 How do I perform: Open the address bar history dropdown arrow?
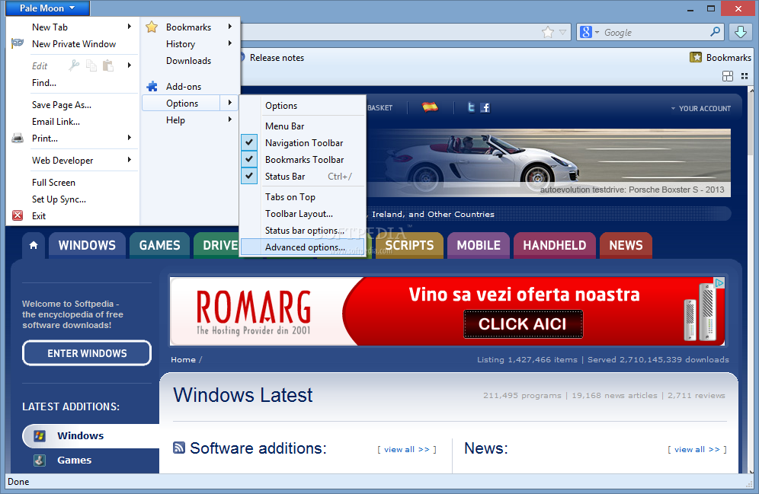(x=562, y=33)
